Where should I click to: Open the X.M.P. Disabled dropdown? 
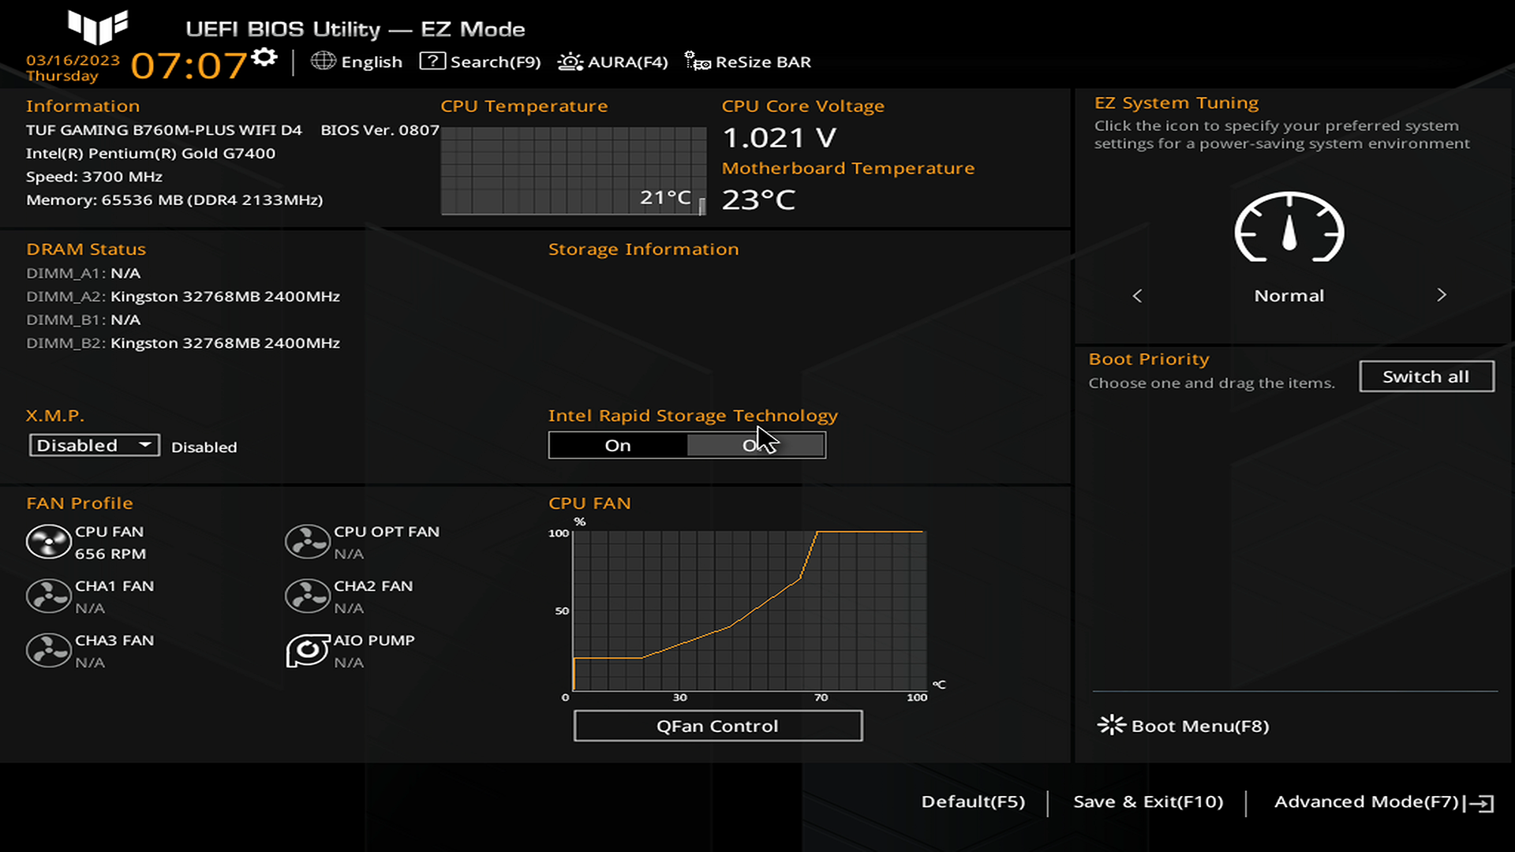point(94,446)
